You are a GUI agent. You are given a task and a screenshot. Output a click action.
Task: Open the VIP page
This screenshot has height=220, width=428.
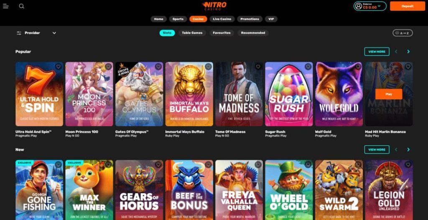pyautogui.click(x=271, y=19)
